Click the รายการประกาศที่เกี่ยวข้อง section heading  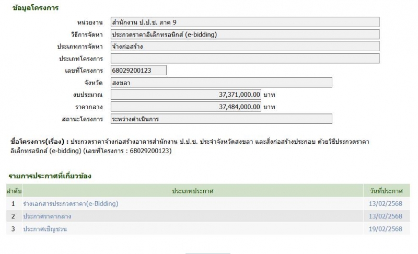click(x=50, y=176)
